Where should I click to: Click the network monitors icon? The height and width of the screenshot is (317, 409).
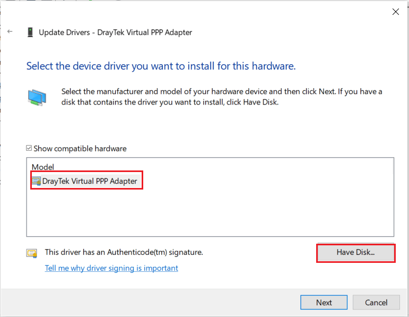37,97
